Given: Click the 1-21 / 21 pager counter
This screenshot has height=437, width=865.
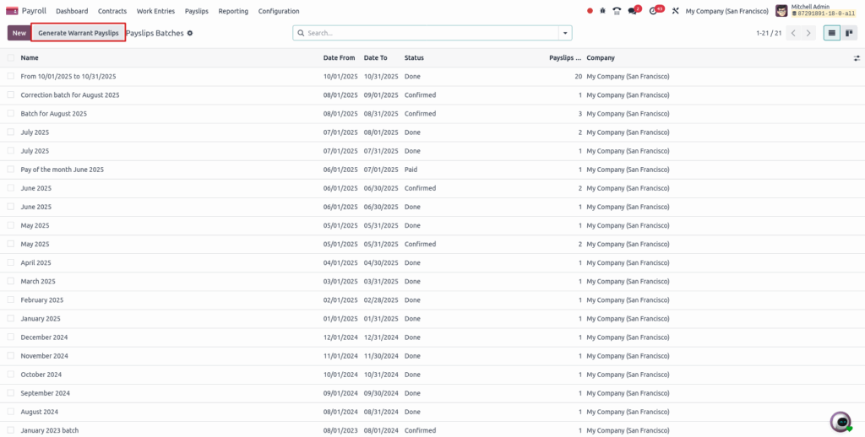Looking at the screenshot, I should click(769, 33).
